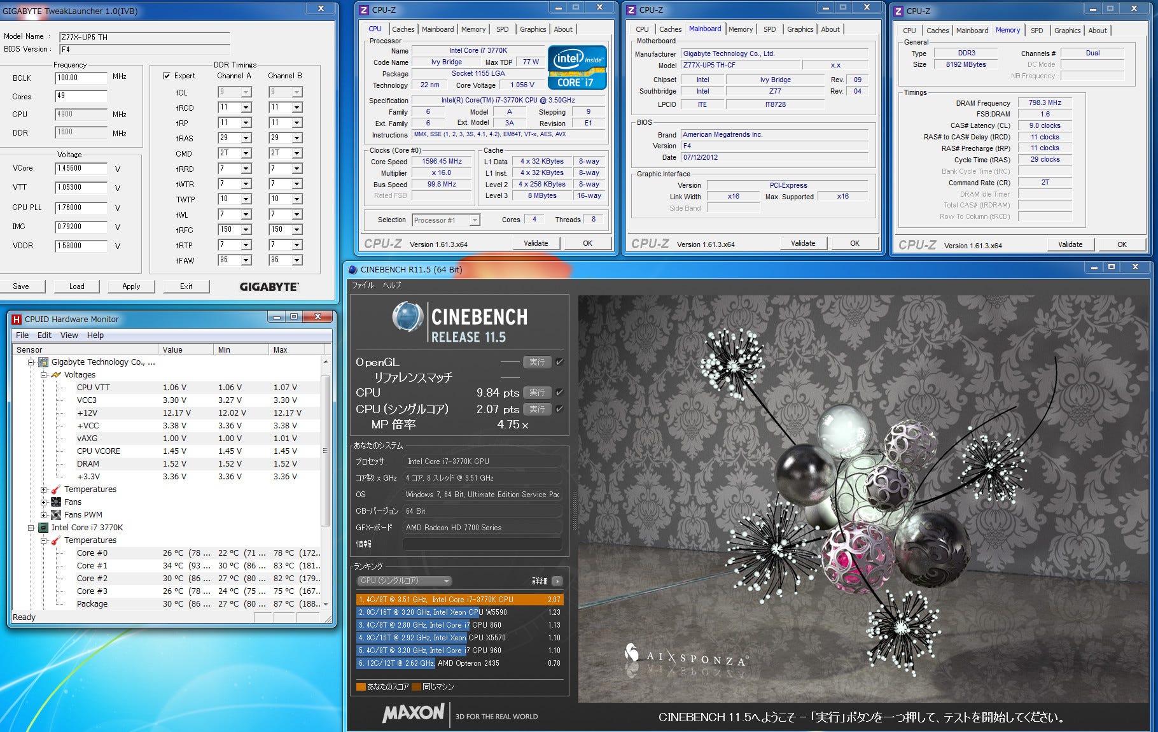Click the Gigabyte motherboard icon in sensor tree
The image size is (1158, 732).
click(x=43, y=362)
